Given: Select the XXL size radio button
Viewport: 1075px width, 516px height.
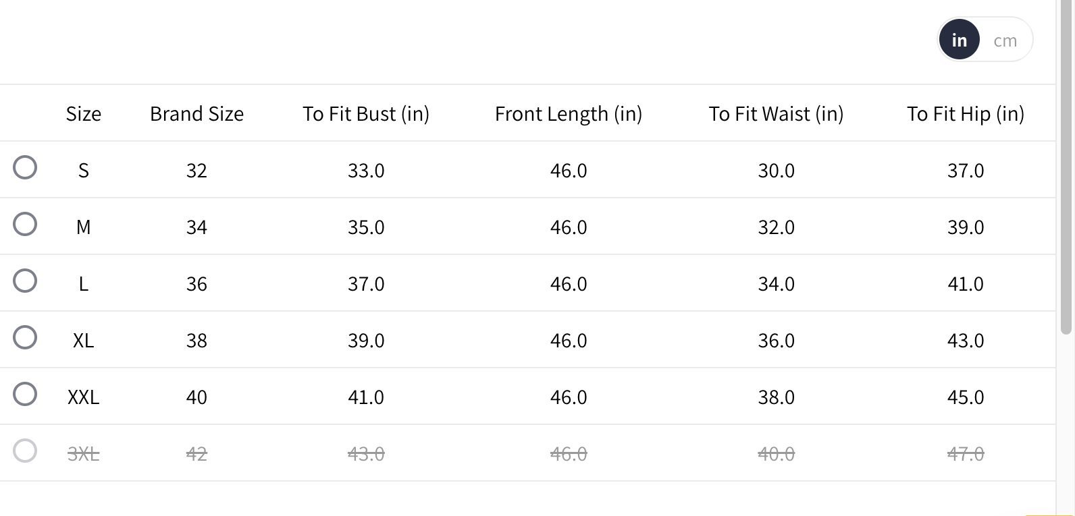Looking at the screenshot, I should tap(25, 394).
